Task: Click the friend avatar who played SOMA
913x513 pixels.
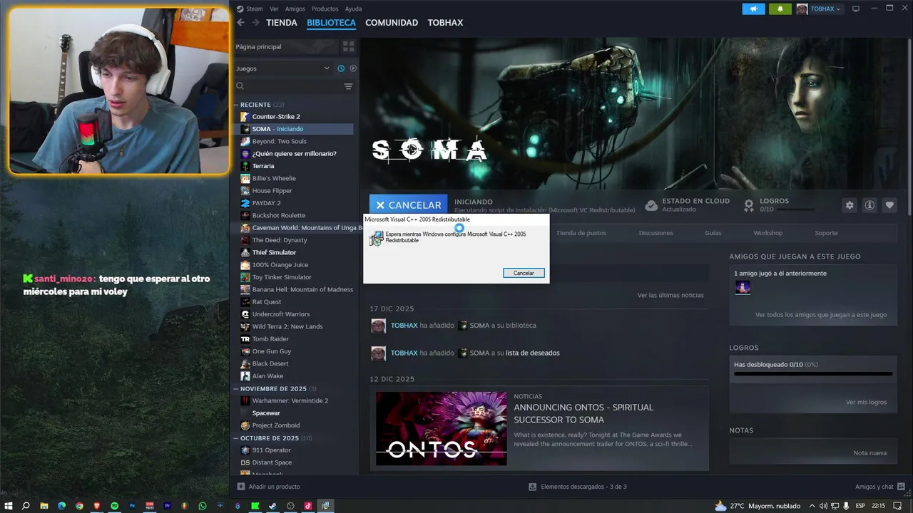Action: point(743,287)
